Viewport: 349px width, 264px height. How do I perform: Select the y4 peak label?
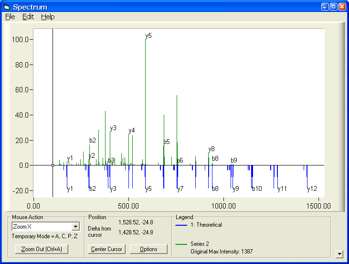tap(132, 131)
